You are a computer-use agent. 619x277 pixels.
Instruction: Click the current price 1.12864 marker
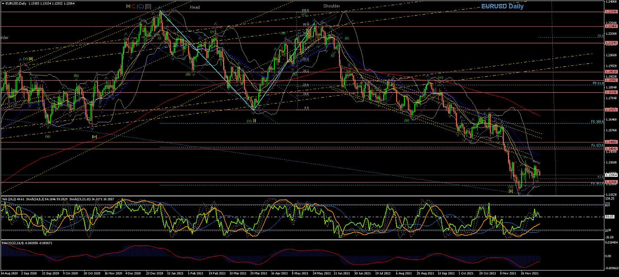(x=611, y=175)
